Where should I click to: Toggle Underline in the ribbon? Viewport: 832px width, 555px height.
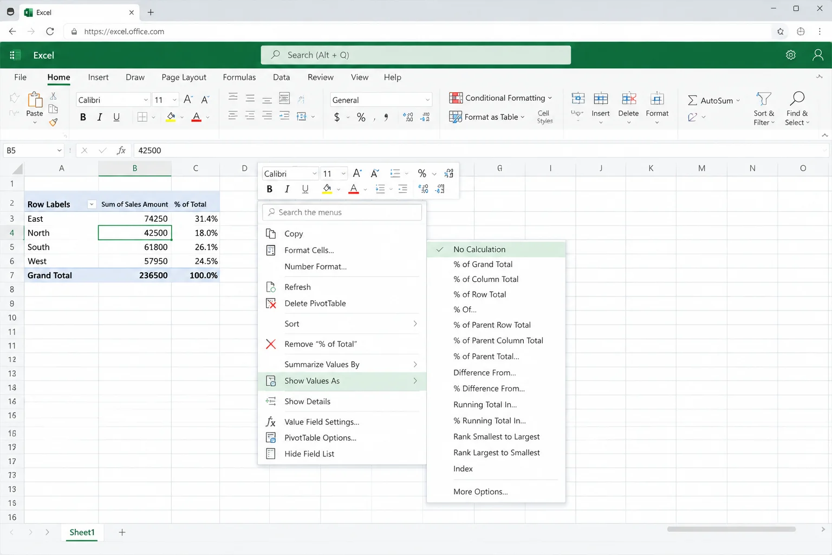[116, 117]
